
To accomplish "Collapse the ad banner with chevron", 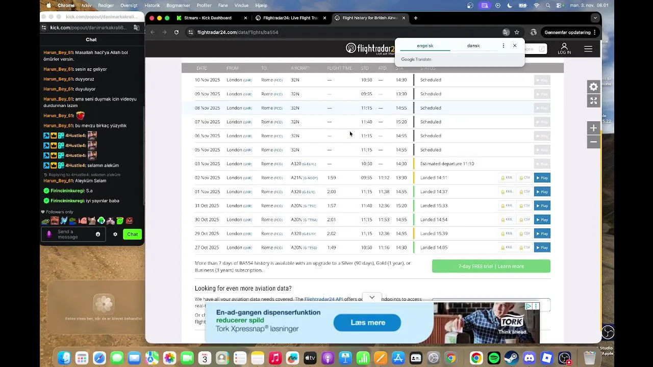I will click(x=372, y=297).
